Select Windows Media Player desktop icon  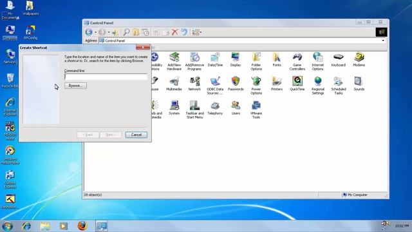10,155
